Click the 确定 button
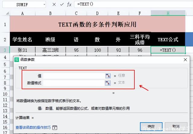Image resolution: width=193 pixels, height=134 pixels. click(151, 126)
